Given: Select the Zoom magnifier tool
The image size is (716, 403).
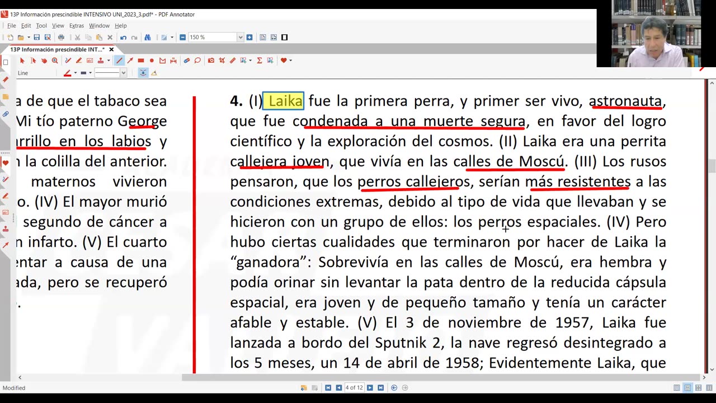Looking at the screenshot, I should 55,60.
